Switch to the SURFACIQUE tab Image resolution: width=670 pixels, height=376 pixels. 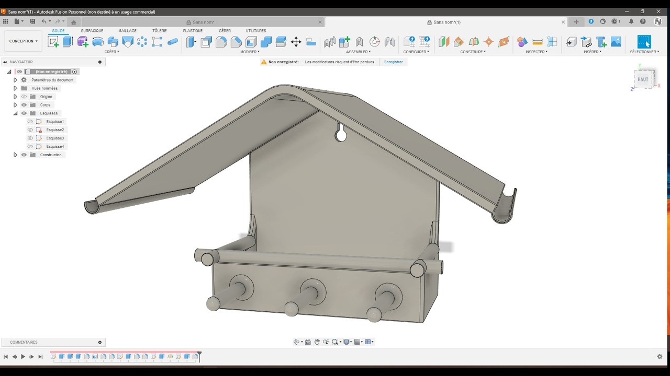click(92, 31)
